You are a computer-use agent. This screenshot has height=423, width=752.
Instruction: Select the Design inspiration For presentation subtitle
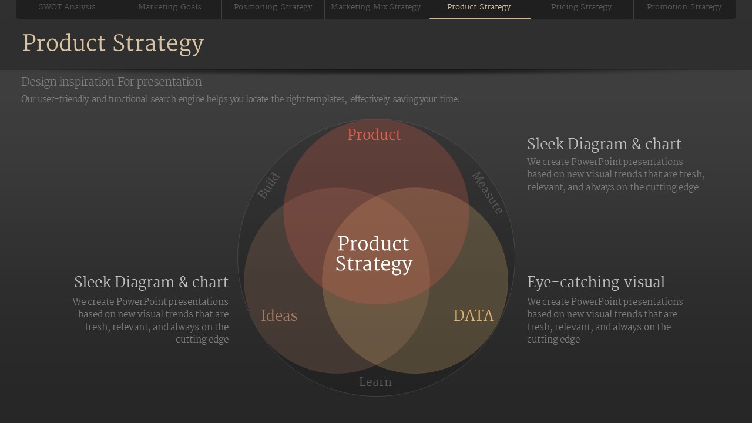pyautogui.click(x=112, y=82)
